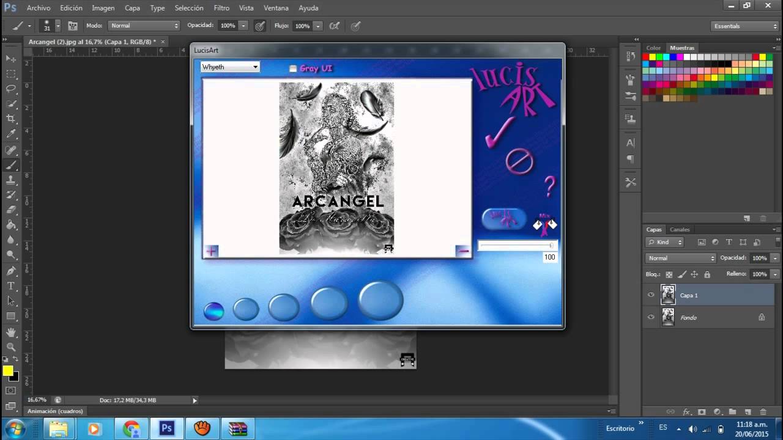Image resolution: width=783 pixels, height=440 pixels.
Task: Create new layer icon in Layers panel
Action: tap(748, 412)
